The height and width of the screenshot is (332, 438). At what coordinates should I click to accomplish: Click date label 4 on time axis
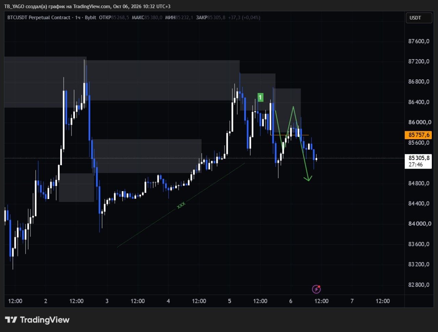[168, 301]
